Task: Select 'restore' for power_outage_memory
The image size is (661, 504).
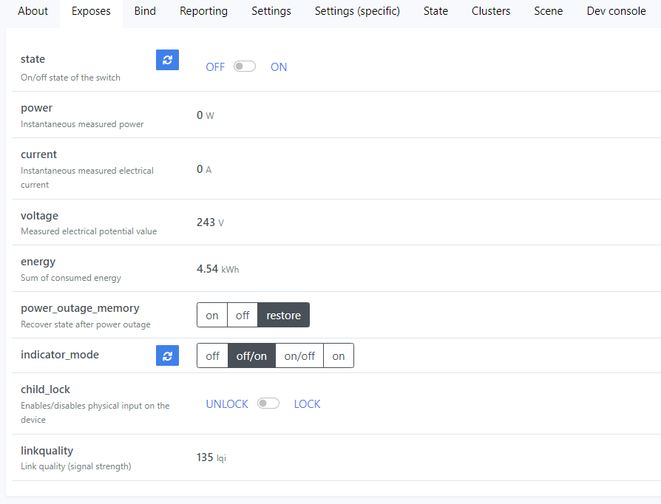Action: pos(283,315)
